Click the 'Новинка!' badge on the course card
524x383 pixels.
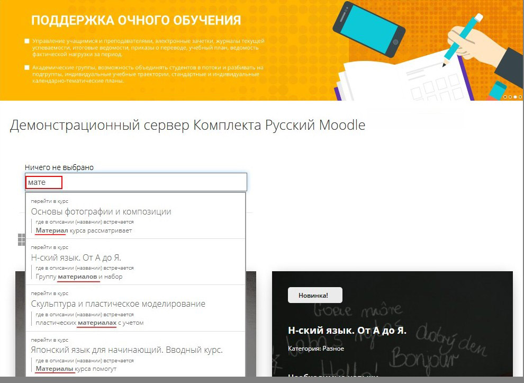point(315,295)
